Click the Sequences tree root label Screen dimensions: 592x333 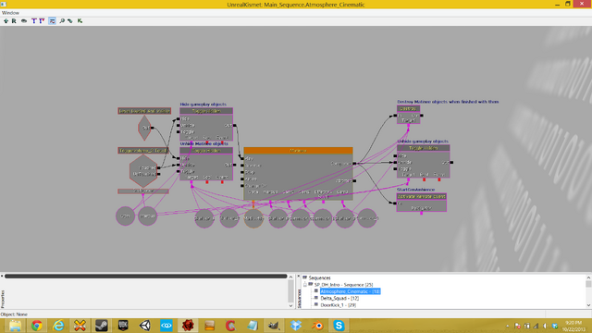[x=319, y=277]
